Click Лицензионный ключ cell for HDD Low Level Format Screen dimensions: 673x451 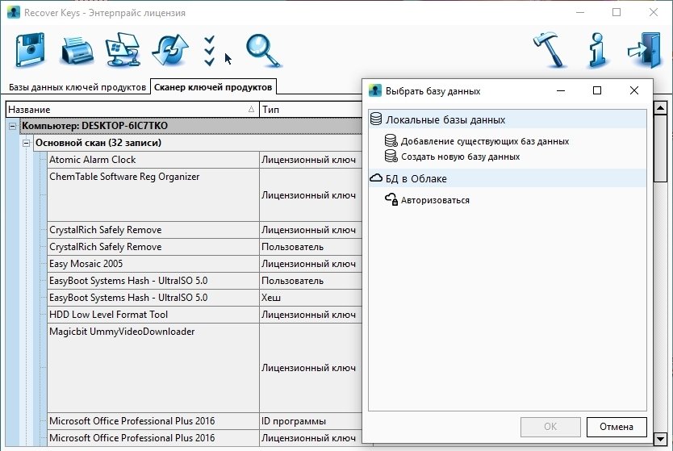coord(311,315)
